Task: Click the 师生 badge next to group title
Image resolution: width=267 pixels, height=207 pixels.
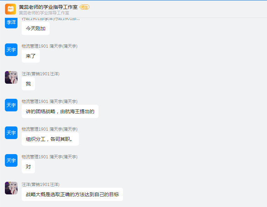Action: pos(85,7)
